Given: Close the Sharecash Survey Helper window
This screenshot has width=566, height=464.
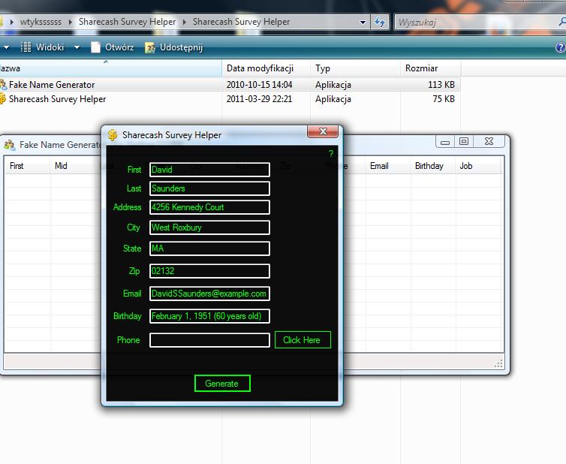Looking at the screenshot, I should 323,131.
